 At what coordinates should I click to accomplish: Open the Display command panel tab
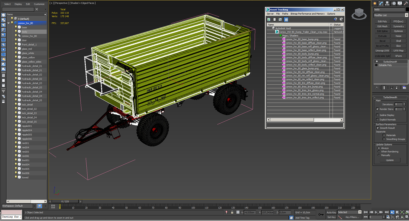click(x=400, y=3)
